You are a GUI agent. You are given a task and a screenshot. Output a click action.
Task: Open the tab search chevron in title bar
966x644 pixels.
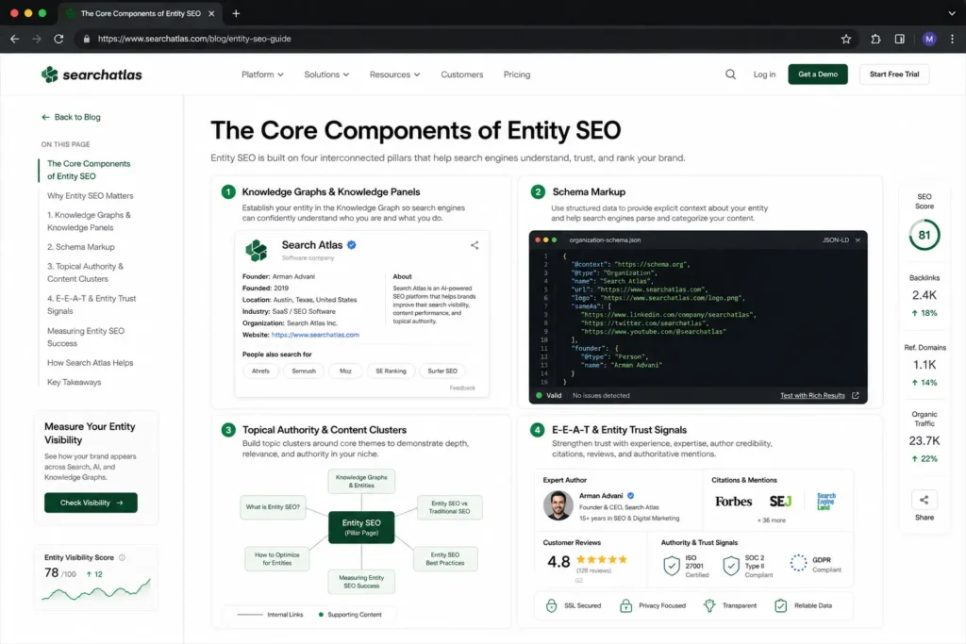point(952,13)
